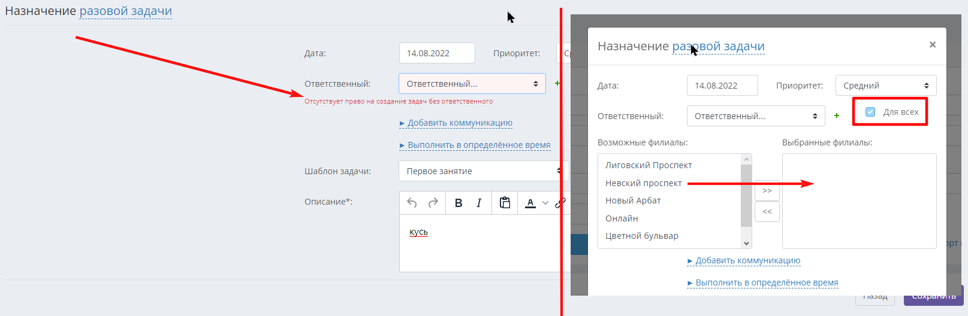Click green plus beside left Ответственный dropdown
968x316 pixels.
click(557, 83)
